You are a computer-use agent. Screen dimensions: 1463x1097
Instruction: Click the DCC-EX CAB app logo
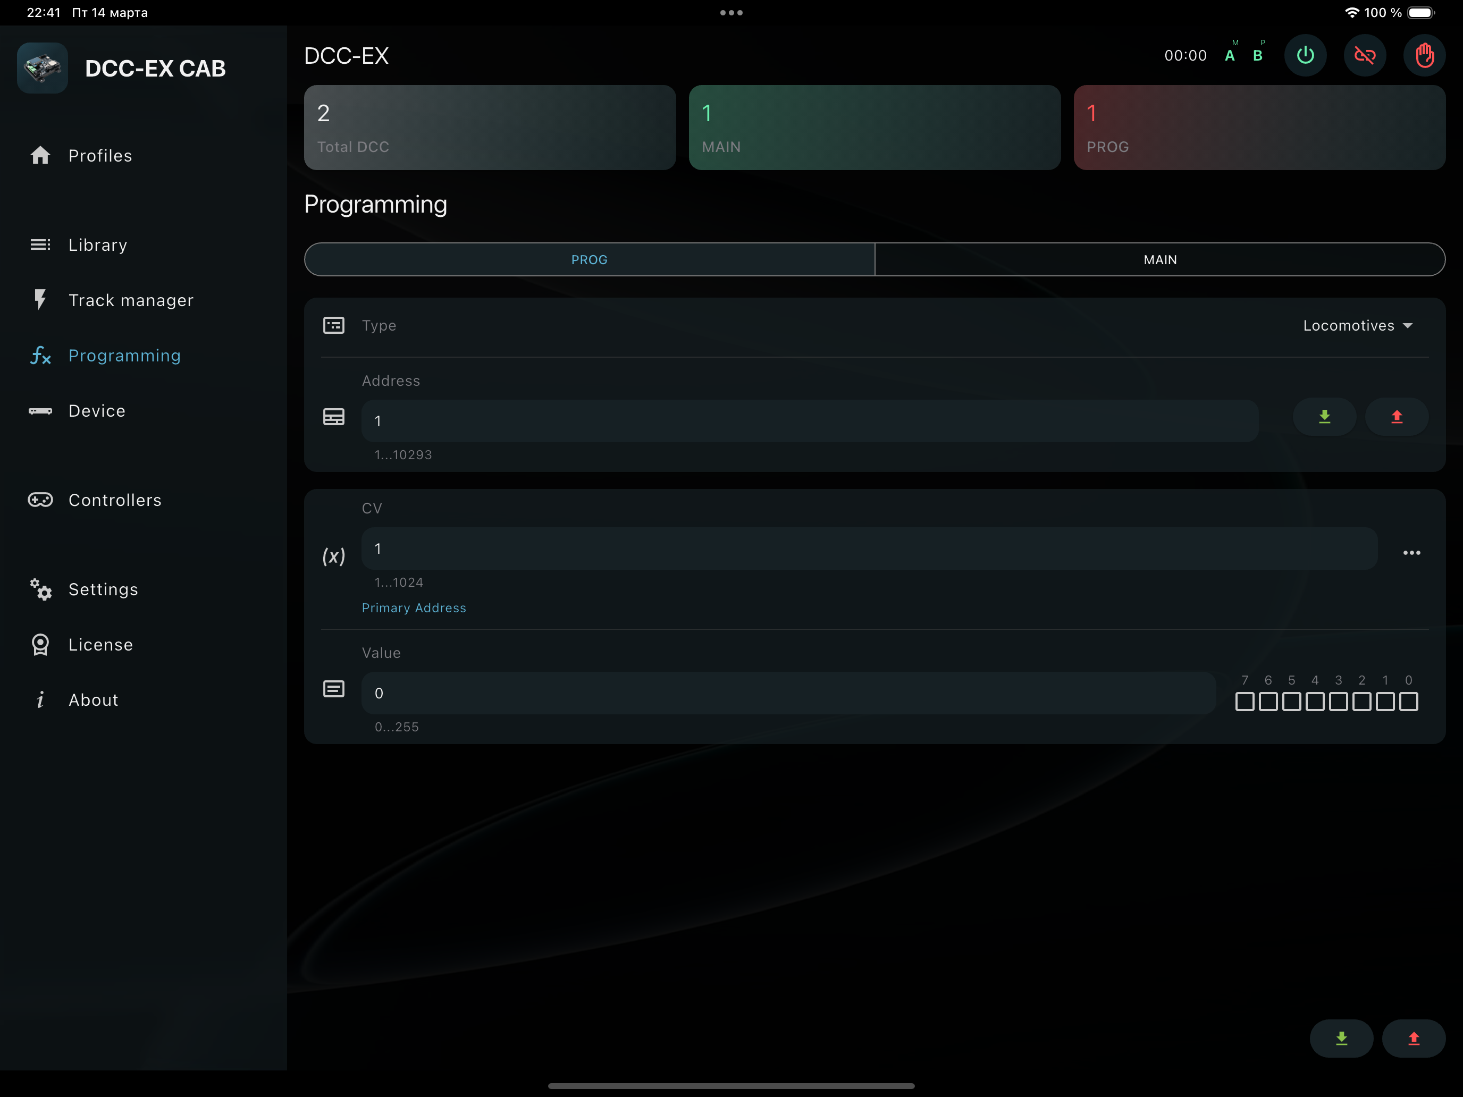tap(43, 68)
